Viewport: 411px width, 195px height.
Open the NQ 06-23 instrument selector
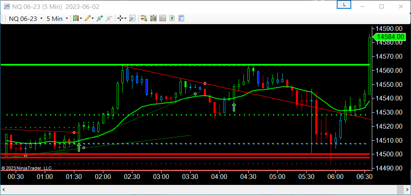[x=26, y=18]
